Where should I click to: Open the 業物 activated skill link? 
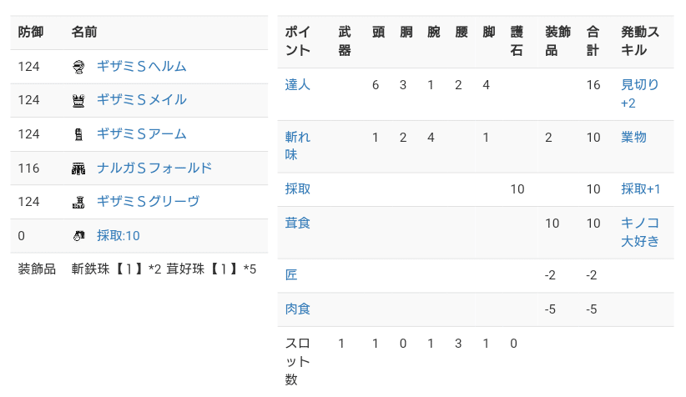(633, 138)
